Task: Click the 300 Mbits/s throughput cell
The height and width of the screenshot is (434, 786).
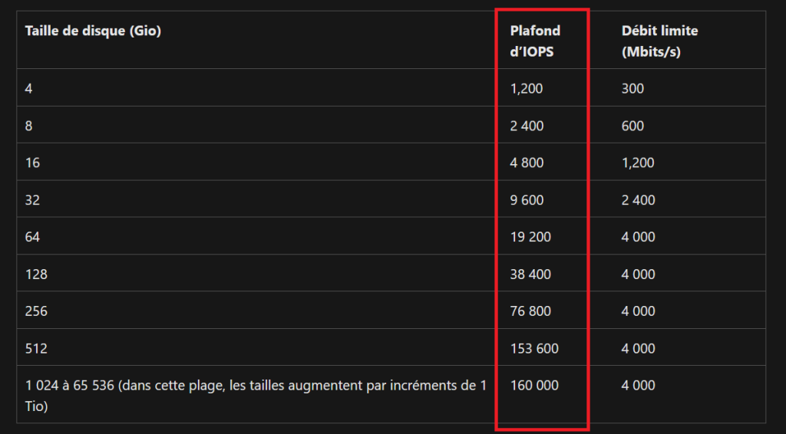Action: click(x=632, y=89)
